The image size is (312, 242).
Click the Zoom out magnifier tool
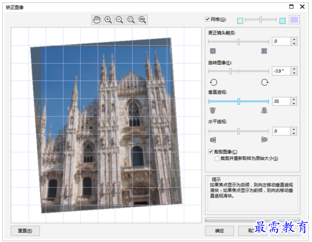119,20
